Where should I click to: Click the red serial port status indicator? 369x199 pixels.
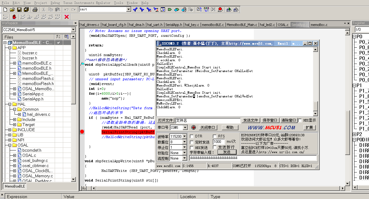pyautogui.click(x=193, y=128)
